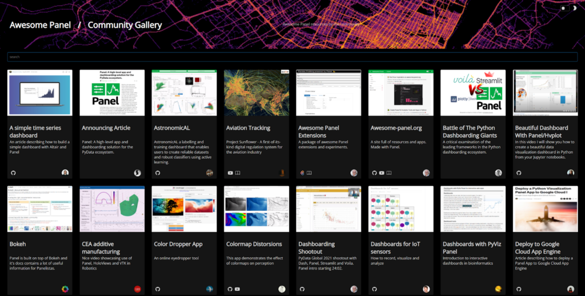Open the Community Gallery breadcrumb
This screenshot has width=585, height=296.
point(125,25)
